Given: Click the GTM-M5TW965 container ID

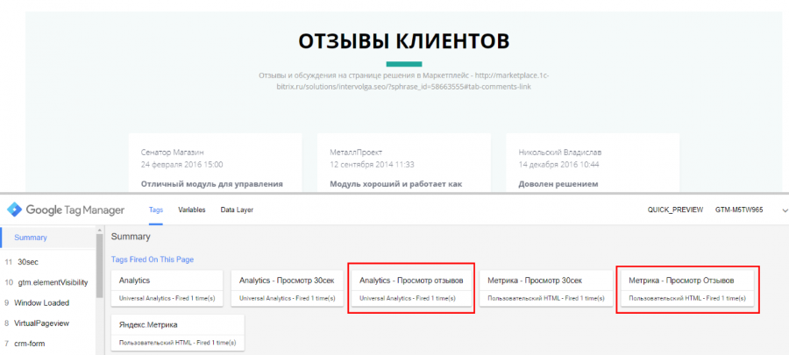Looking at the screenshot, I should pos(739,209).
